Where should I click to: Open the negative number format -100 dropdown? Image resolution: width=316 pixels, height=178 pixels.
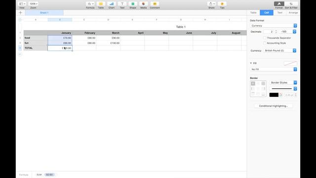(x=288, y=32)
